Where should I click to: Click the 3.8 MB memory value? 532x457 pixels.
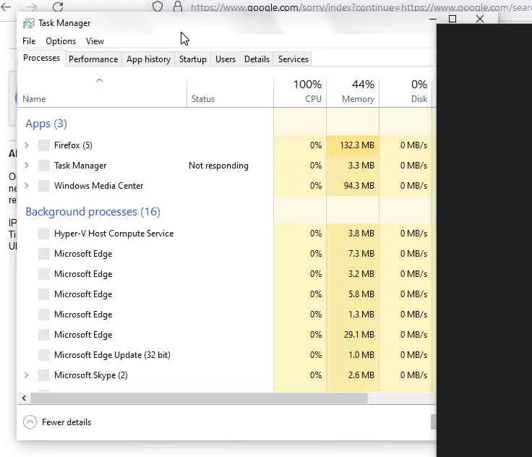[x=361, y=234]
